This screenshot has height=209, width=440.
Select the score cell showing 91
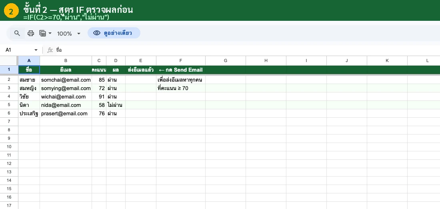[99, 96]
